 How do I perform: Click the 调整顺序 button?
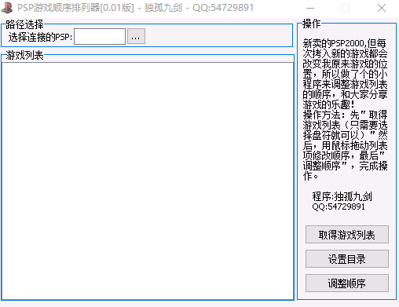pyautogui.click(x=347, y=283)
